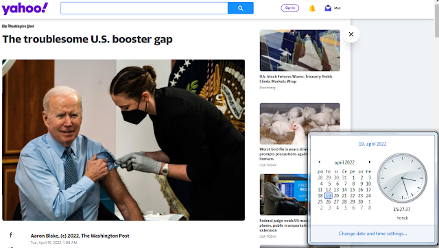439x248 pixels.
Task: Click the article headline about booster gap
Action: [87, 39]
